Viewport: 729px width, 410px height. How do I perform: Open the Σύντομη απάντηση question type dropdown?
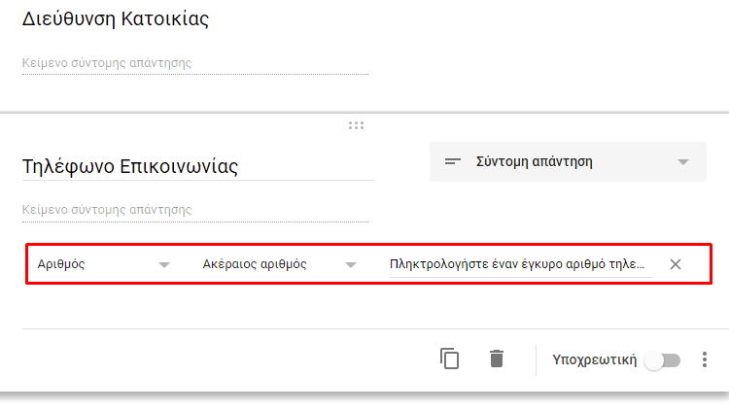568,162
